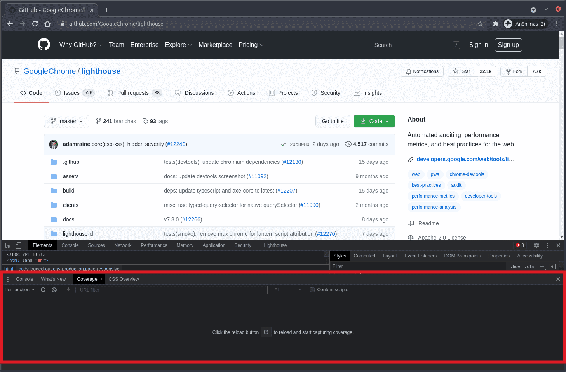This screenshot has width=566, height=372.
Task: Switch to CSS Overview drawer tab
Action: click(124, 279)
